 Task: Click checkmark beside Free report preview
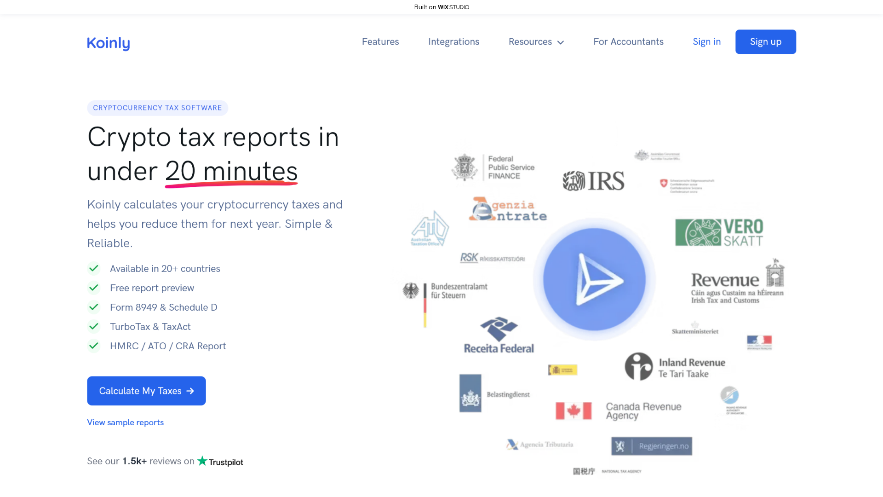coord(94,288)
